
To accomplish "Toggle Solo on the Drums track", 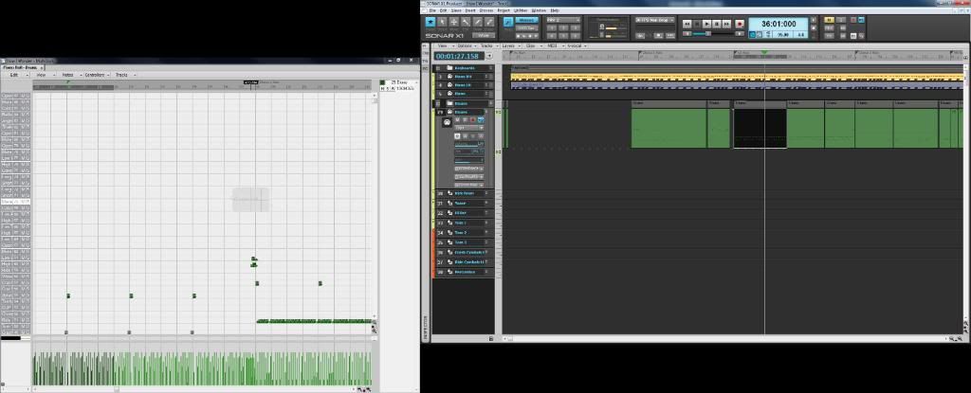I will click(465, 120).
